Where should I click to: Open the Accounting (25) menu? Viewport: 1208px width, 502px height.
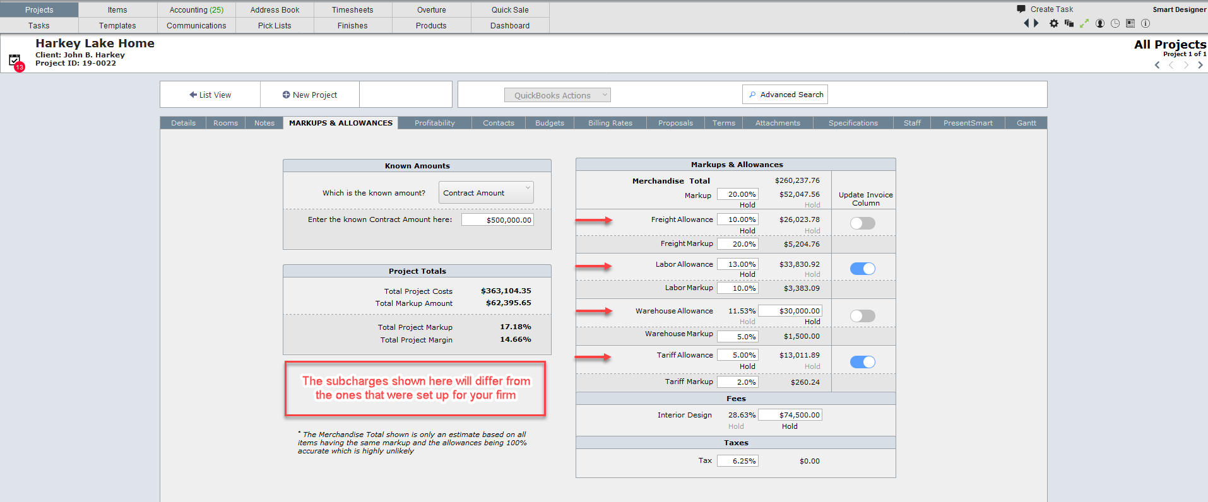(x=196, y=10)
